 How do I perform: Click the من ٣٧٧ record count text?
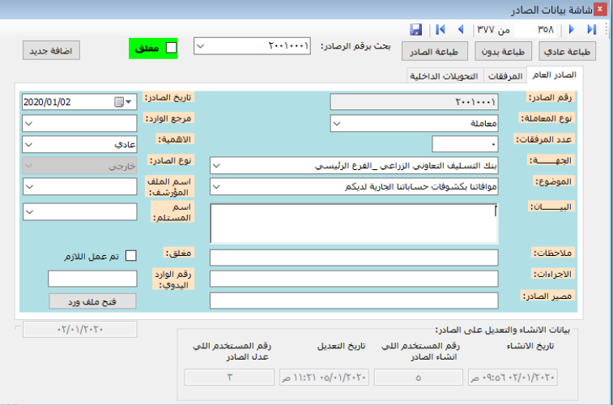(x=494, y=30)
